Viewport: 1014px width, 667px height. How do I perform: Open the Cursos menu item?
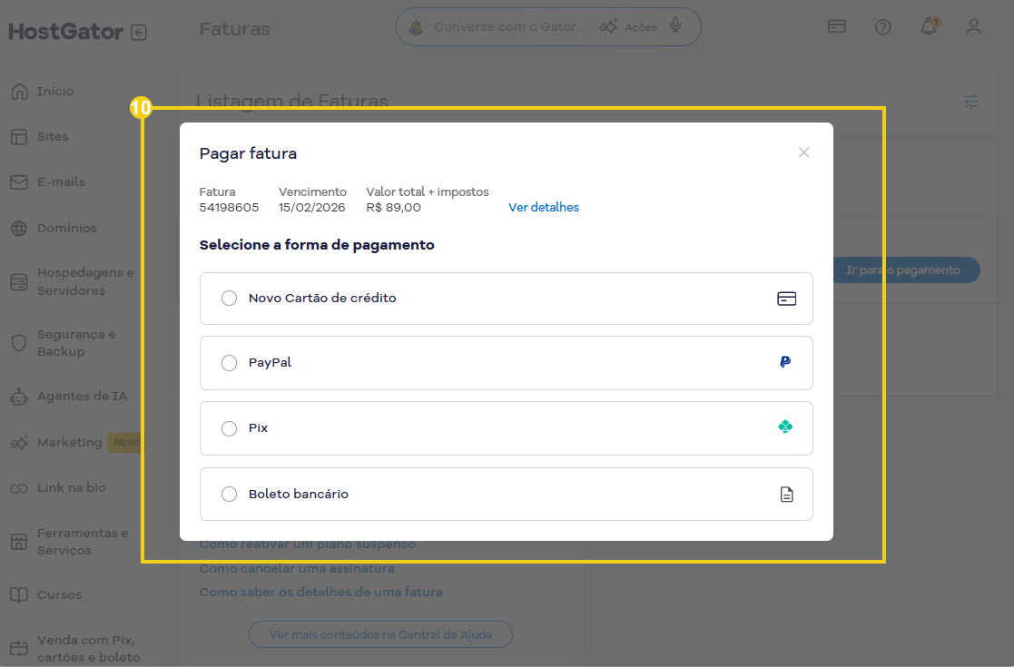(18, 594)
